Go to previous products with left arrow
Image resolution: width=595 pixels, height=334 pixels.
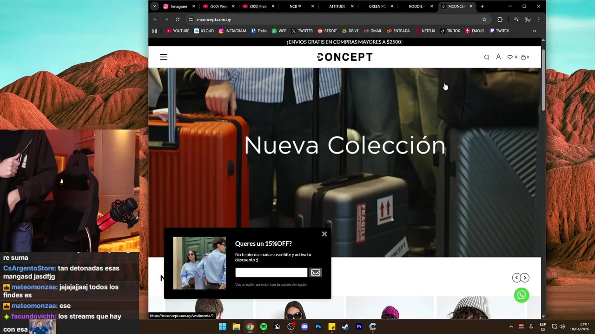[516, 277]
